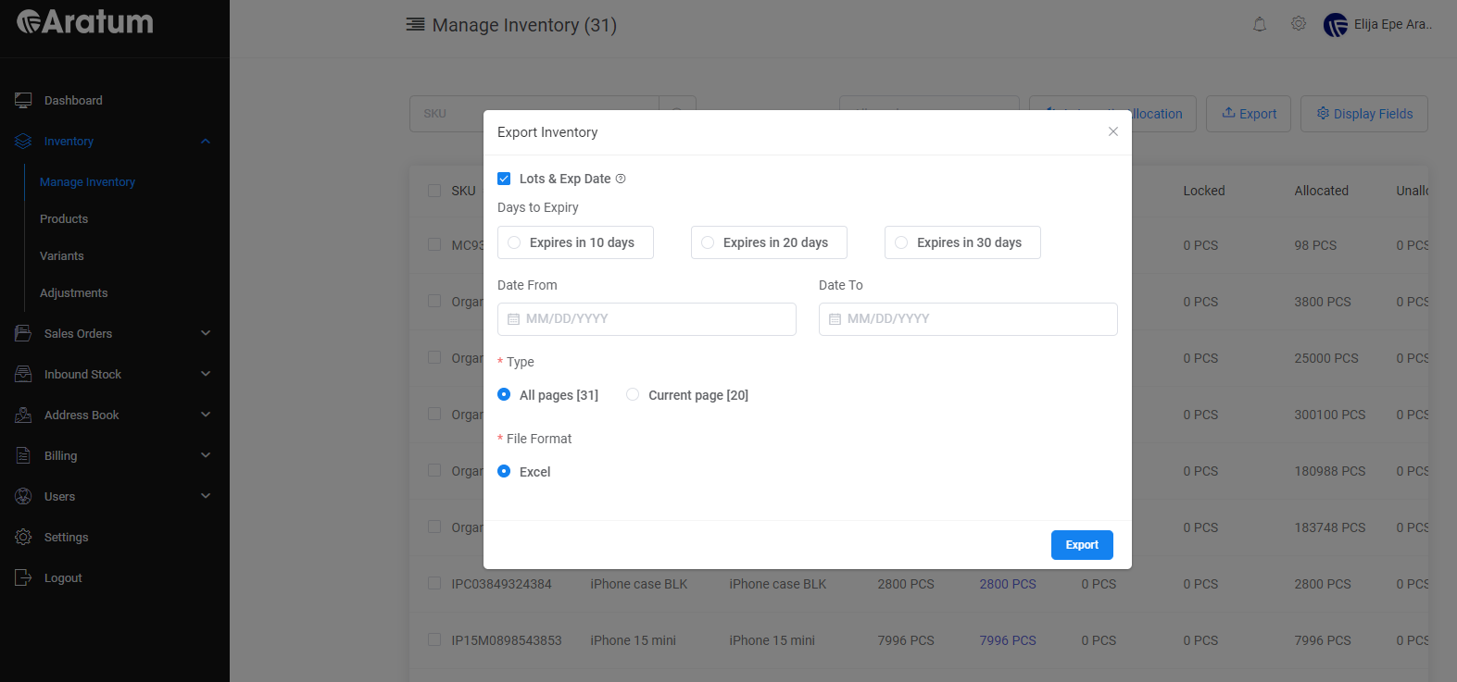The width and height of the screenshot is (1457, 682).
Task: Click the Date To input field
Action: tap(968, 319)
